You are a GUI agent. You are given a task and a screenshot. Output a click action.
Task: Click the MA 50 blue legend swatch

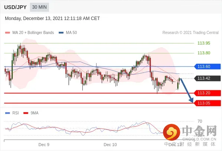pyautogui.click(x=61, y=33)
